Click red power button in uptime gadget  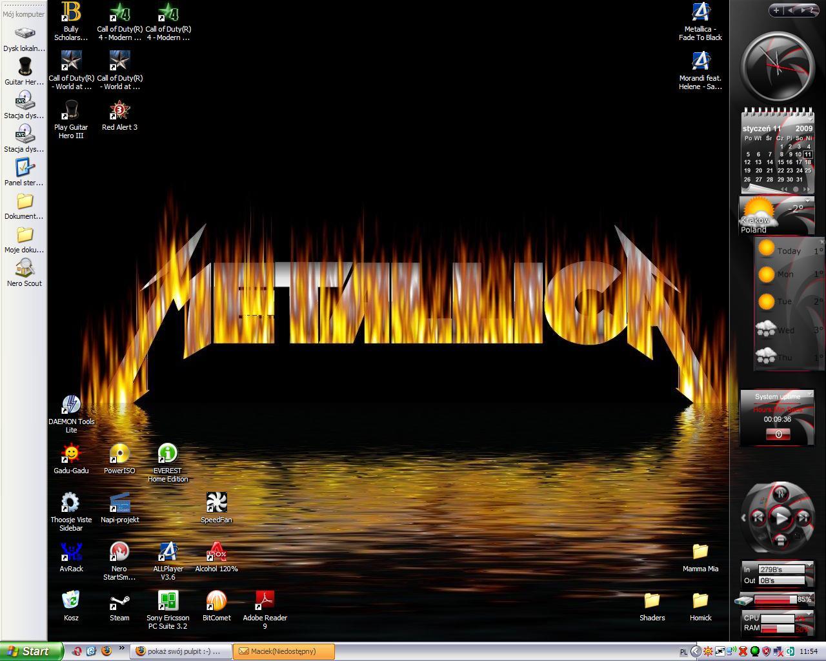point(778,434)
